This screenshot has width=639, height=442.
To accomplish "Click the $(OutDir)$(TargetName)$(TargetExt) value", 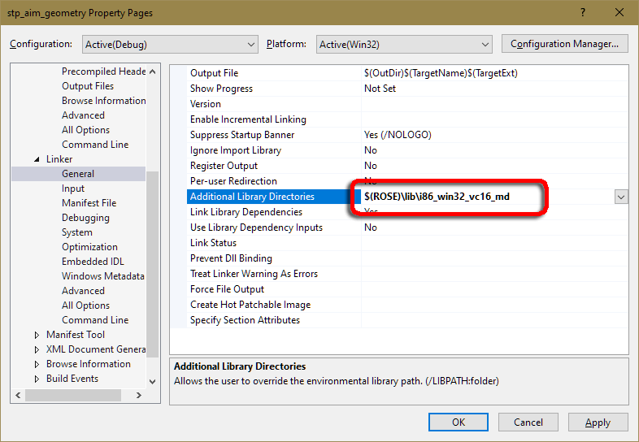I will (441, 73).
